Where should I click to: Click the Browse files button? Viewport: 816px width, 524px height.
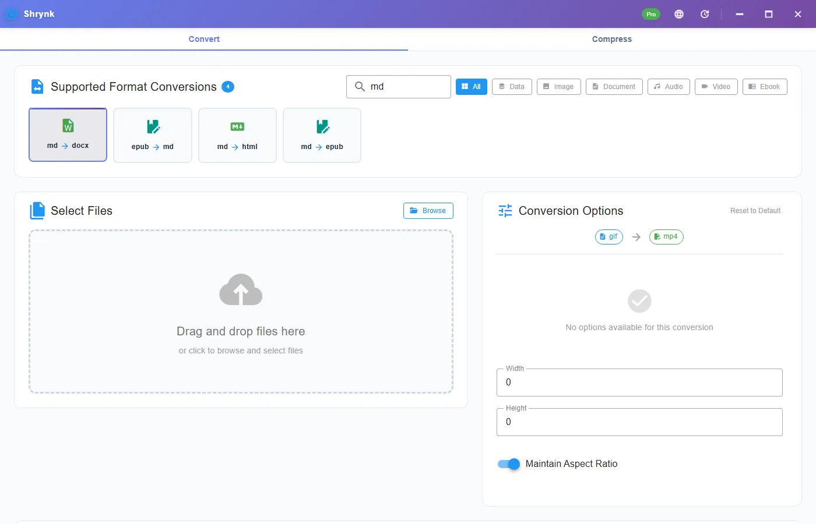click(428, 211)
